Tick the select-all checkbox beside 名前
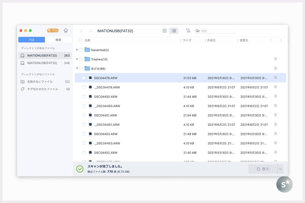305x203 pixels. [x=80, y=40]
